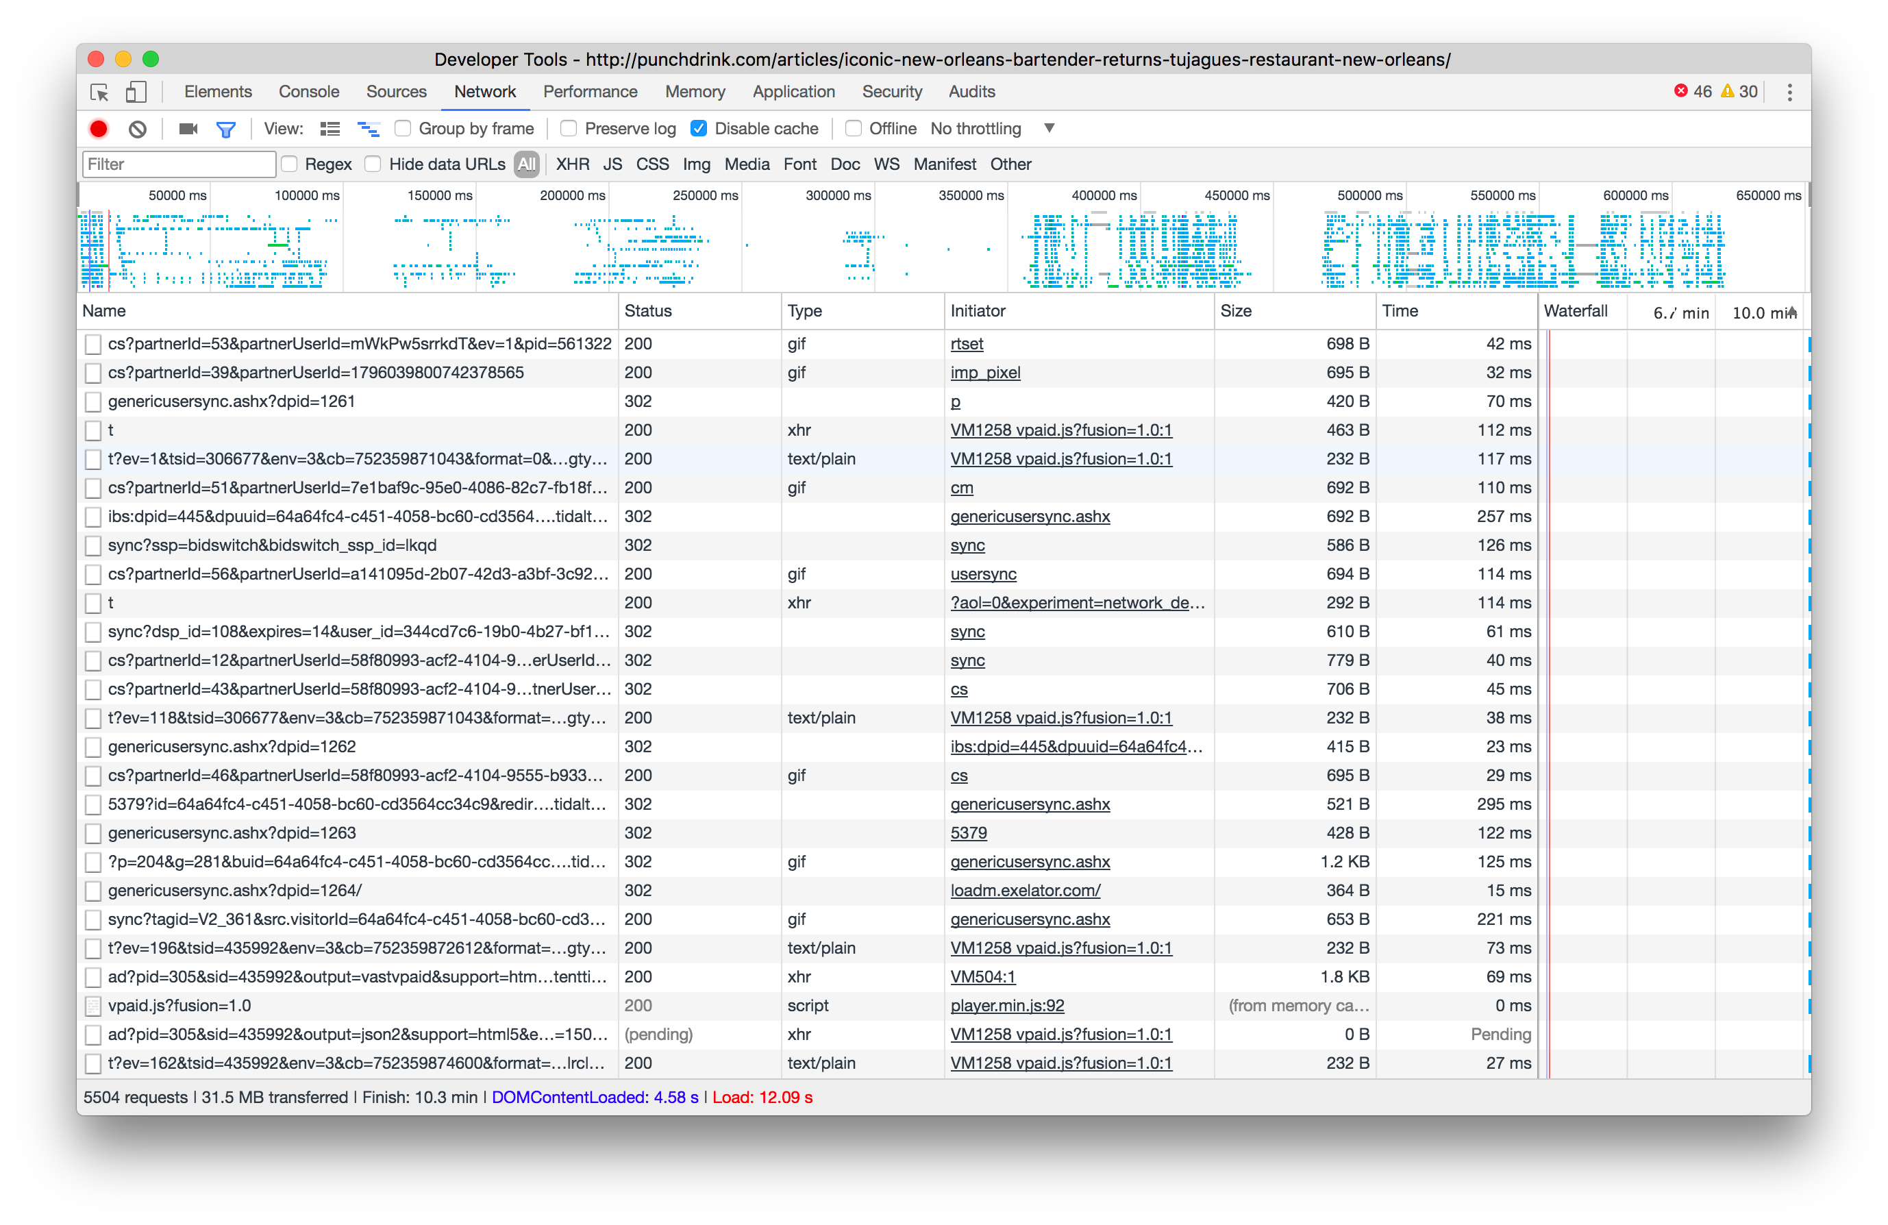The image size is (1888, 1225).
Task: Sort requests by Size column header
Action: point(1236,311)
